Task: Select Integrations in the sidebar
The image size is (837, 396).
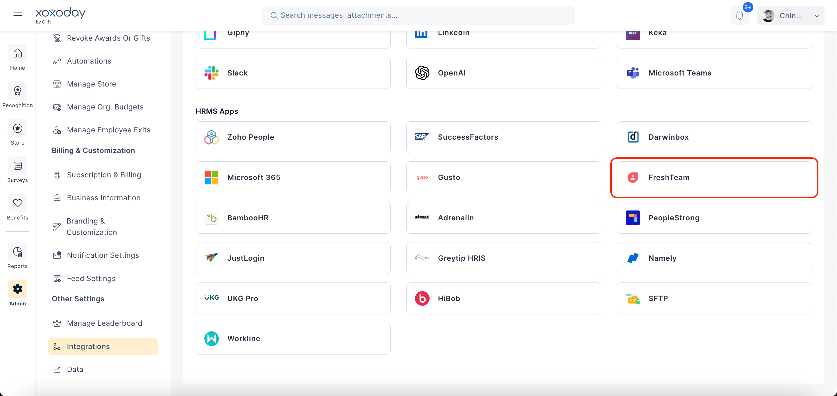Action: (x=103, y=346)
